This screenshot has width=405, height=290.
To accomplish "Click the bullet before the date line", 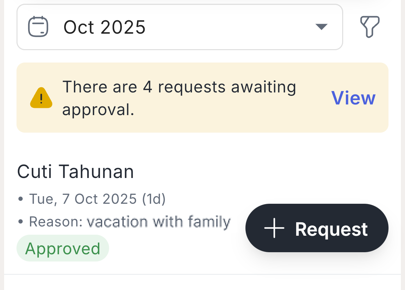I will tap(21, 199).
